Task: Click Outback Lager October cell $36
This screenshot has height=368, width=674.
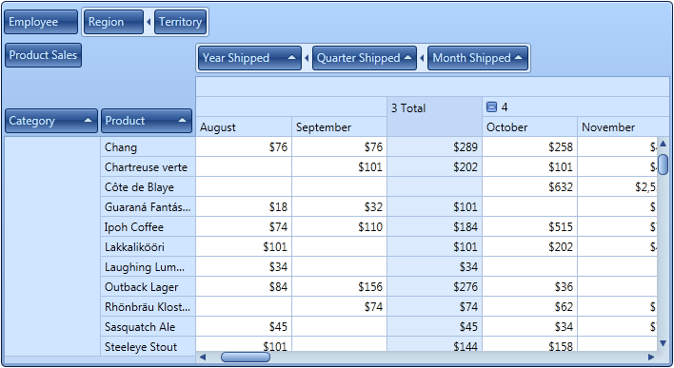Action: (x=529, y=287)
